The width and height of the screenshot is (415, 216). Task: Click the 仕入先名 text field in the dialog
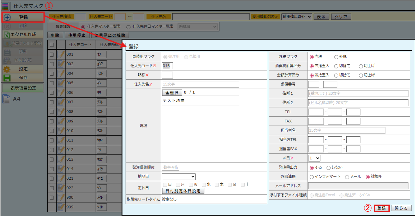200,84
